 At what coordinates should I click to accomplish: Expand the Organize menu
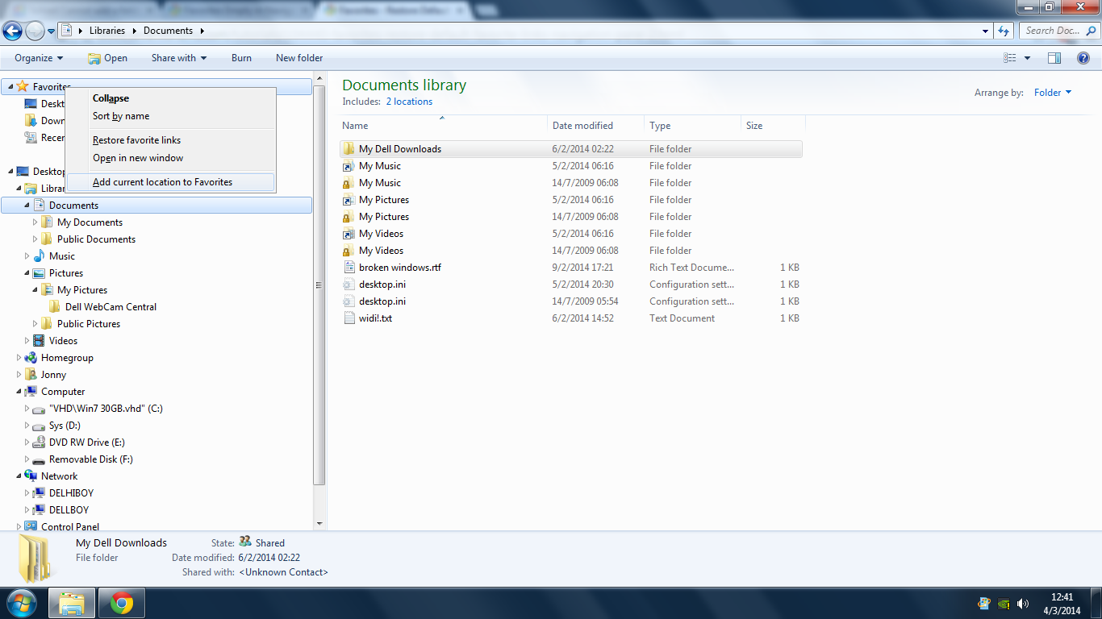point(39,58)
